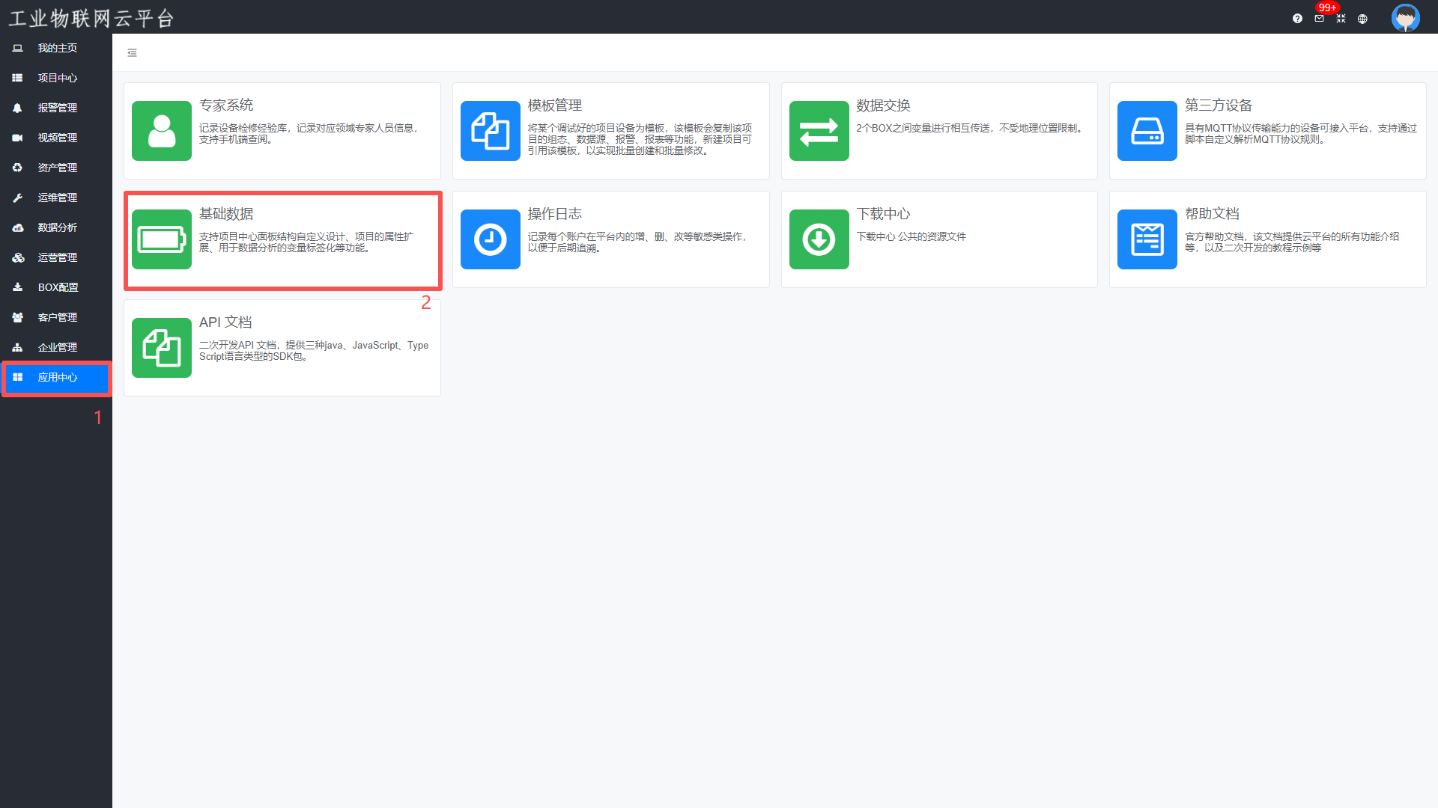Open the API 文档 card title
Screen dimensions: 1438x808
pos(225,322)
